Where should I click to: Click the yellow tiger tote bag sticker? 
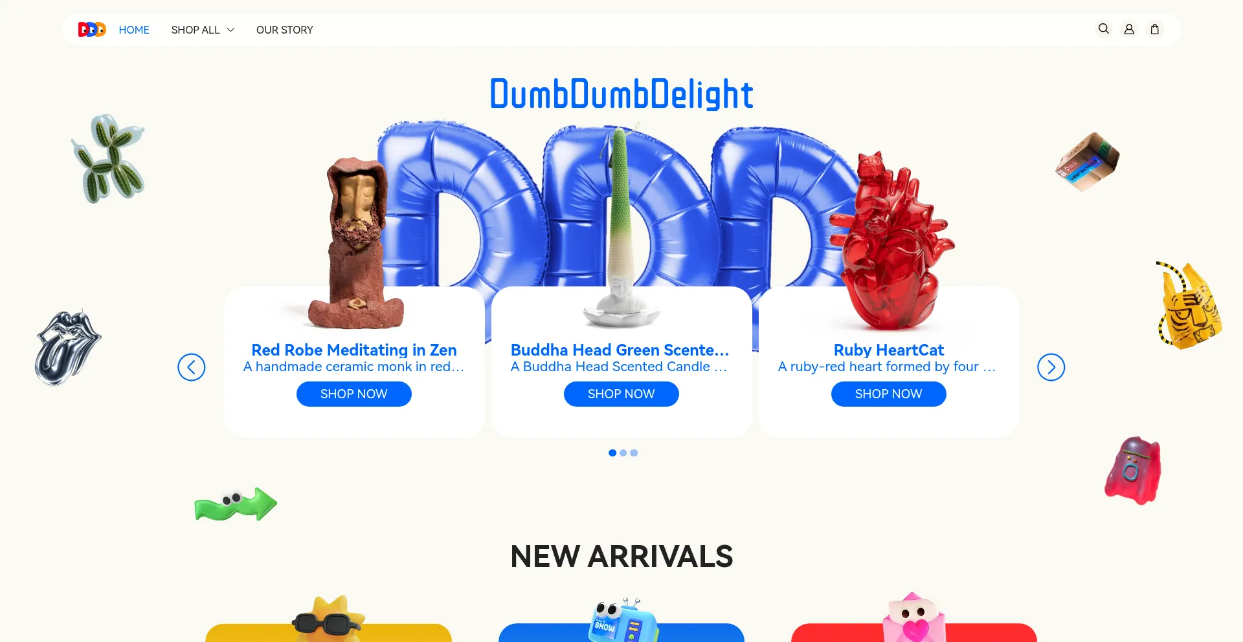(x=1189, y=305)
